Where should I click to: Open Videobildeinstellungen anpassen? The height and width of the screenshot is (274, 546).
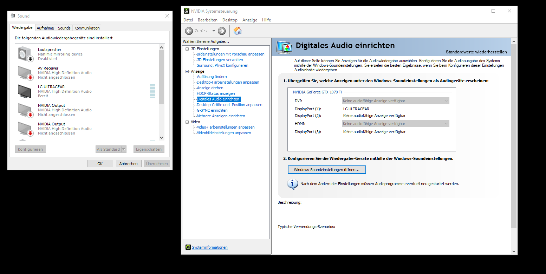pos(224,133)
